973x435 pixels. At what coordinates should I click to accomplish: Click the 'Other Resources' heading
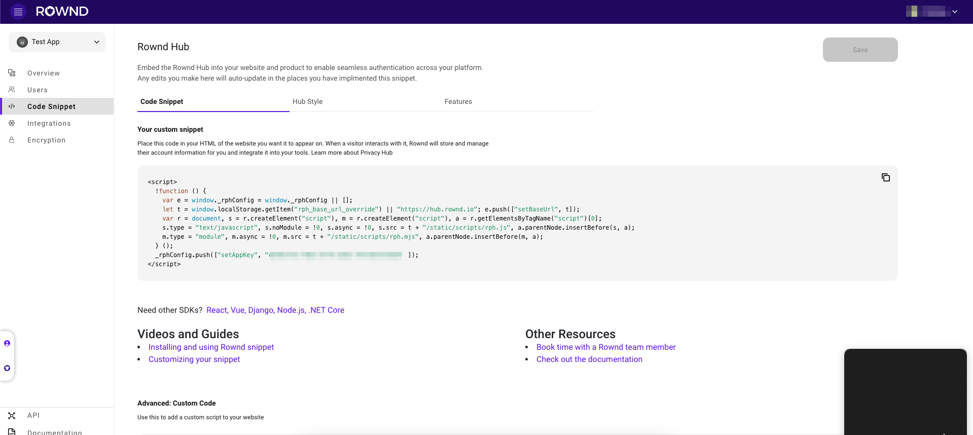[x=570, y=334]
